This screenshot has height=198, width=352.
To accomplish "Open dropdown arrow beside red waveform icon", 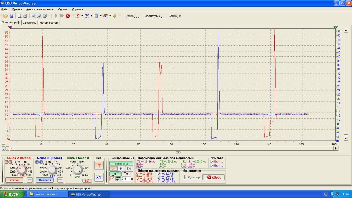I will click(x=82, y=16).
